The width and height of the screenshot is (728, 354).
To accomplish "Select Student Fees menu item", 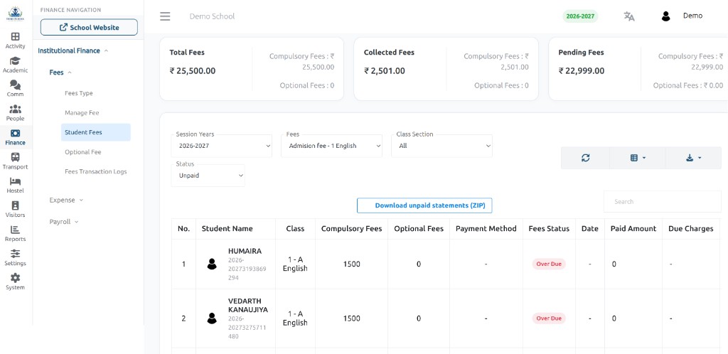I will [96, 132].
